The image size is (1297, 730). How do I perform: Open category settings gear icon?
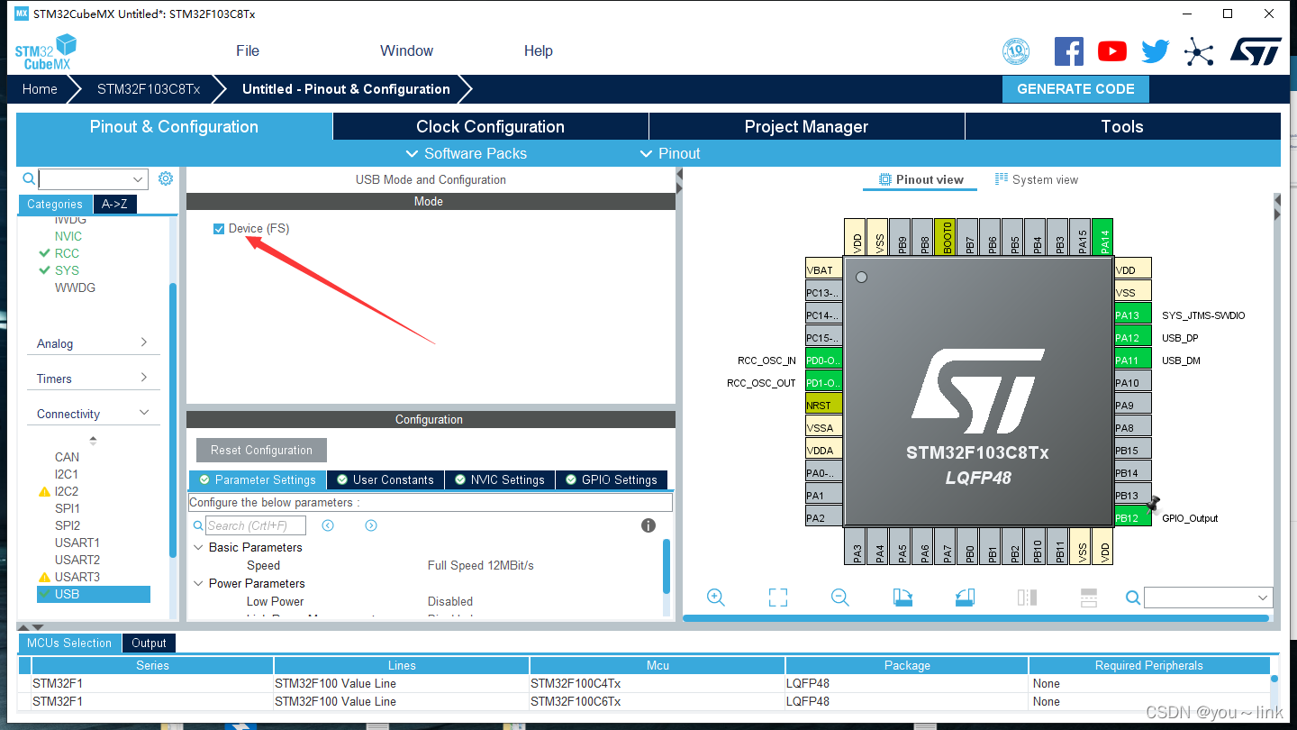pos(166,178)
